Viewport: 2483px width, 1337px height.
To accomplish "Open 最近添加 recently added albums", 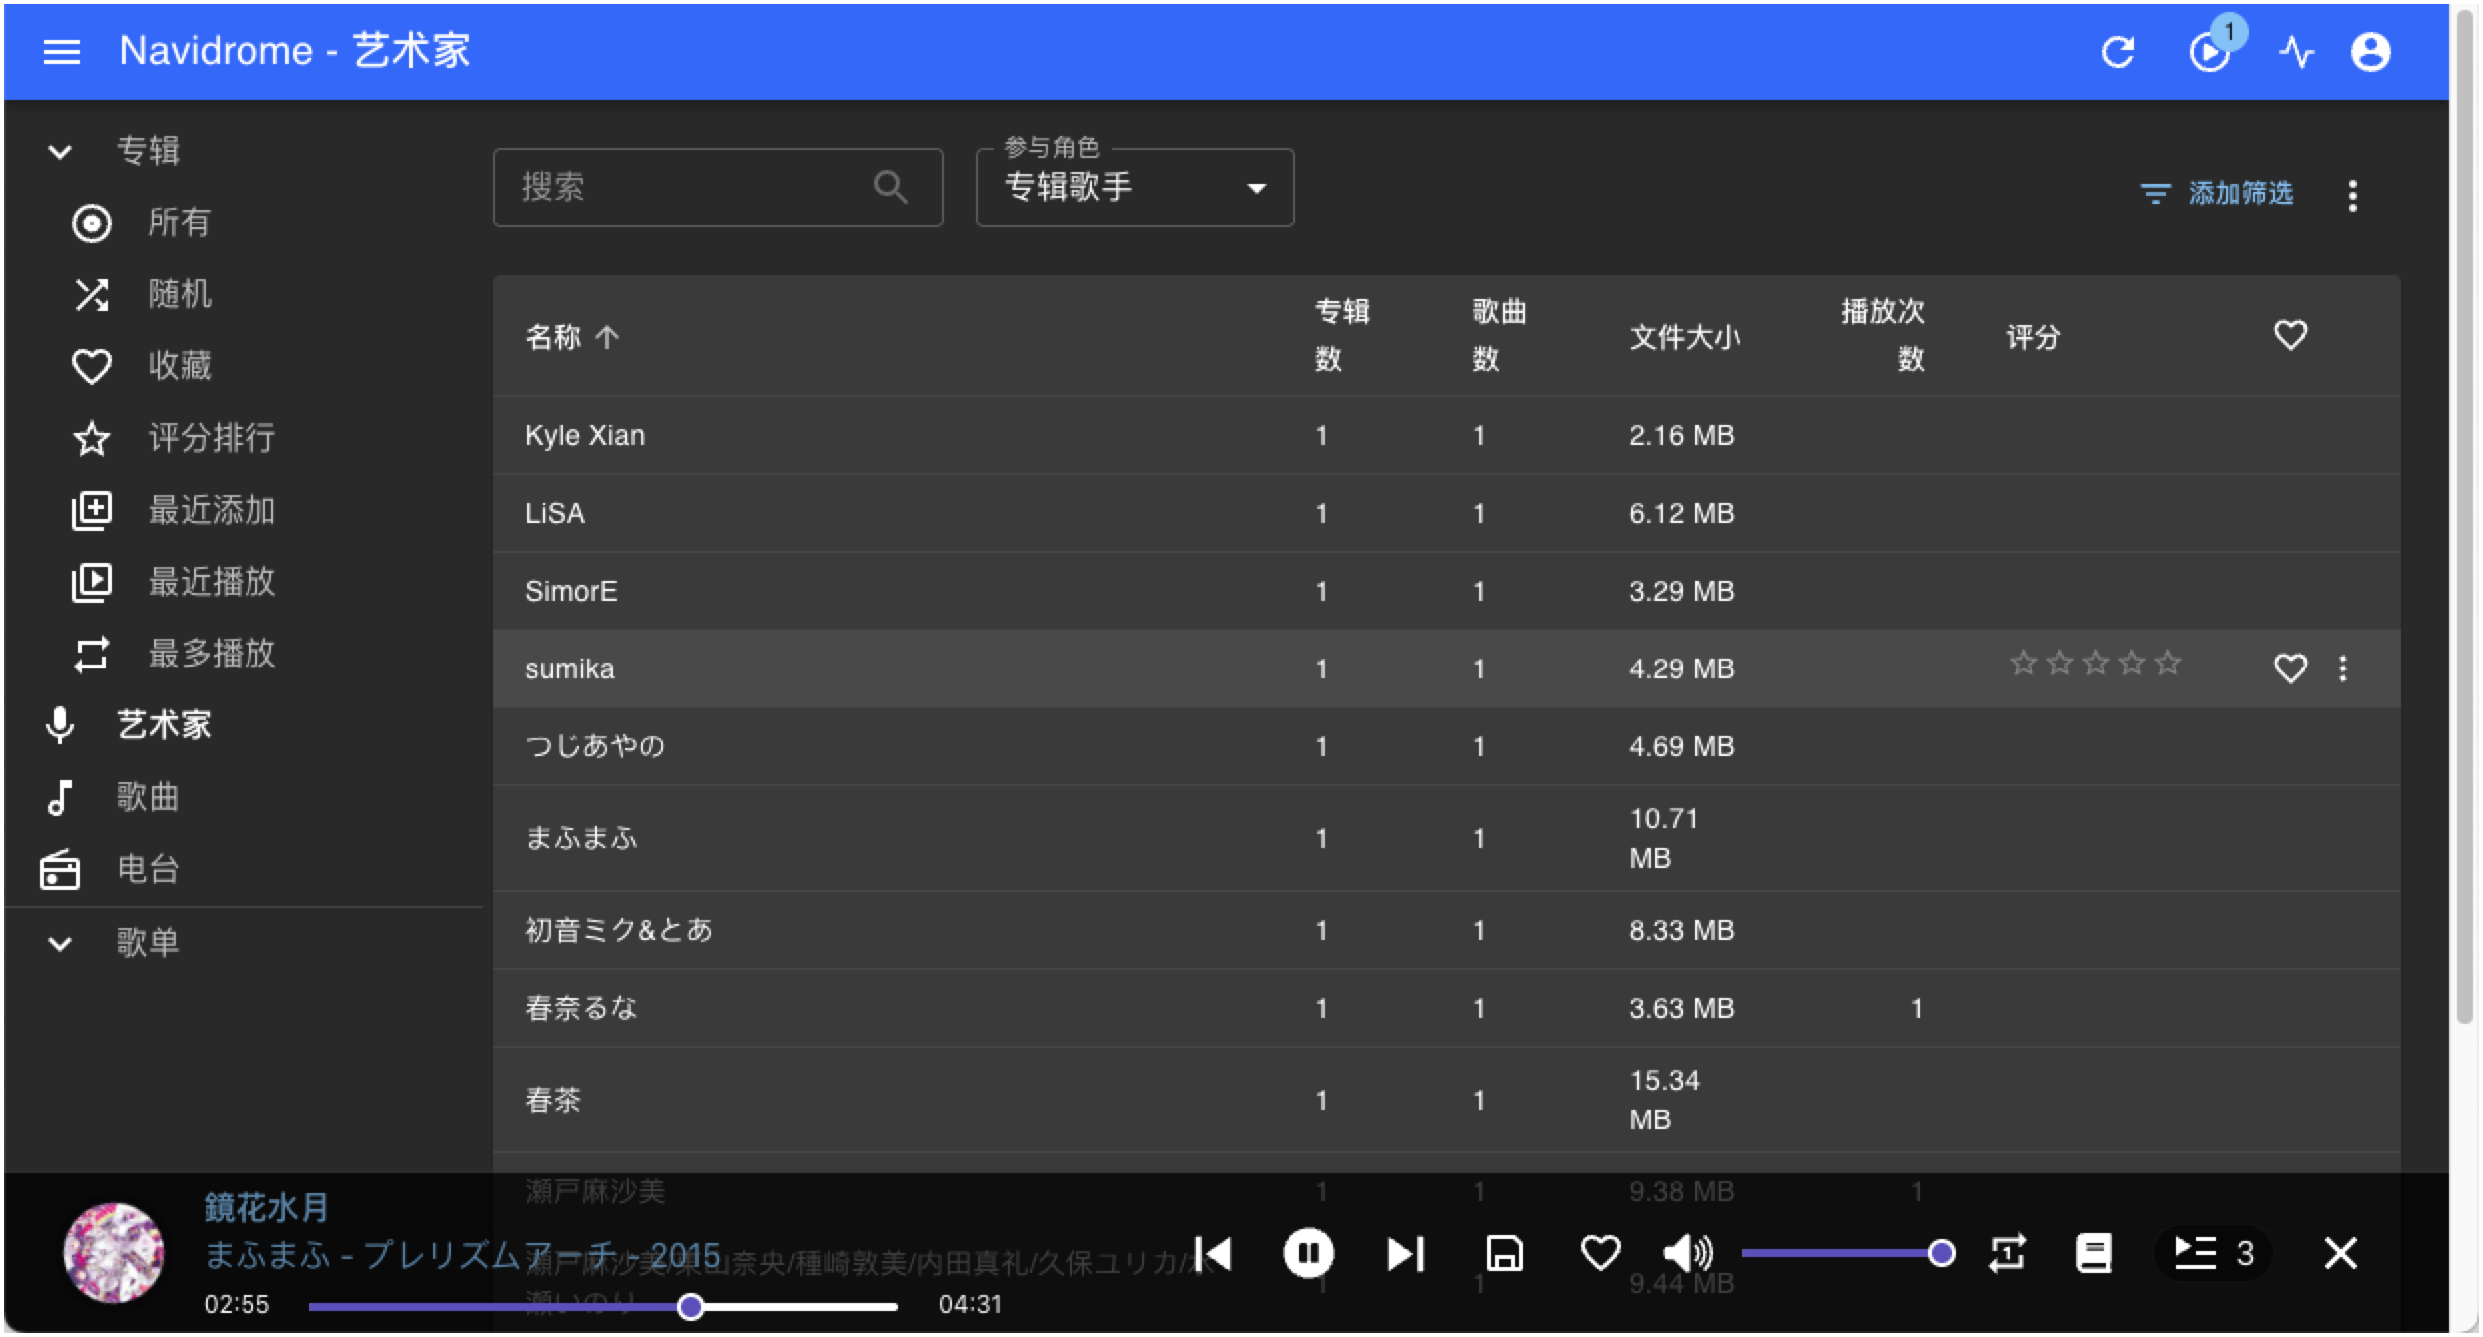I will pyautogui.click(x=211, y=510).
